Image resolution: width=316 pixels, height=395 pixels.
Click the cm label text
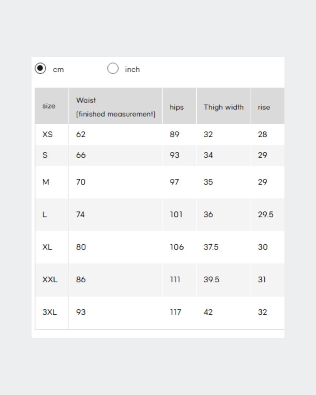pyautogui.click(x=58, y=70)
